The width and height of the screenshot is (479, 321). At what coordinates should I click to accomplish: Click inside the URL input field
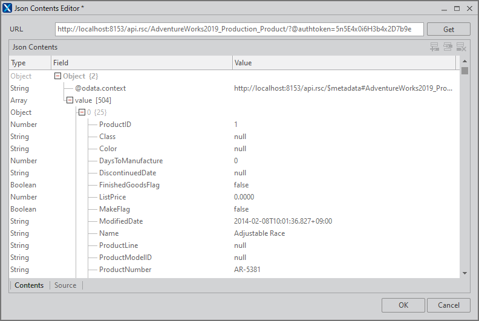pyautogui.click(x=239, y=29)
